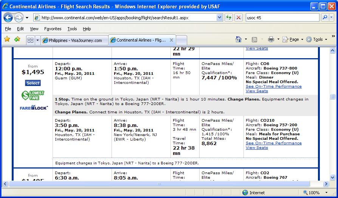Open the View menu
The width and height of the screenshot is (338, 198).
[x=34, y=29]
